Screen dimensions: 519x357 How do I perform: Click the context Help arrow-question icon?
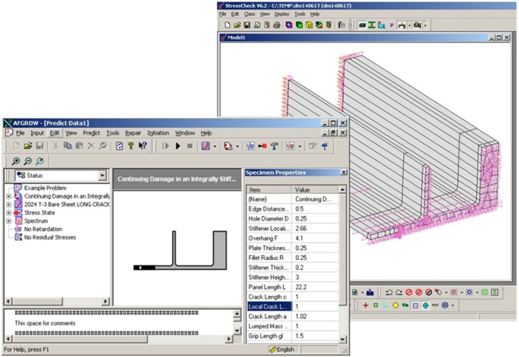[x=143, y=146]
